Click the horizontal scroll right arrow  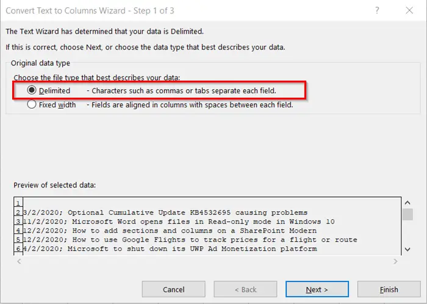(395, 261)
